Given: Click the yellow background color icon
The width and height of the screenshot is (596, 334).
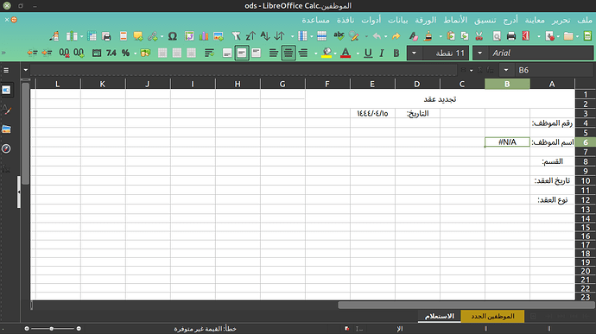Looking at the screenshot, I should coord(327,53).
